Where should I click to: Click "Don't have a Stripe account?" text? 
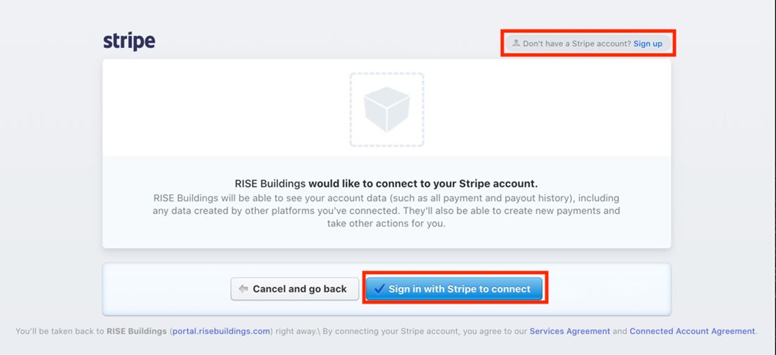(577, 44)
